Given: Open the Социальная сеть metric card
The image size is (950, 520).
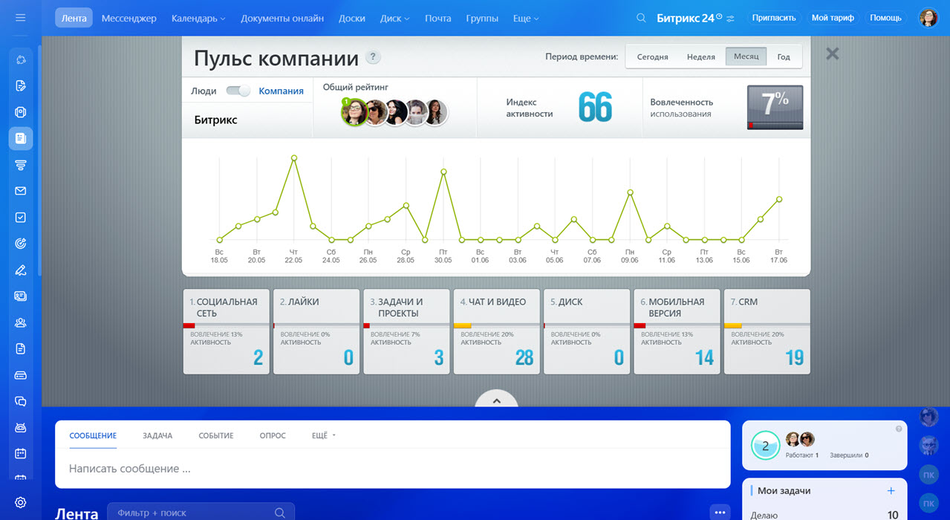Looking at the screenshot, I should [227, 331].
